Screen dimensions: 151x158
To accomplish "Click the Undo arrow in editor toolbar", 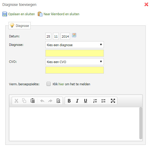I will coord(42,101).
